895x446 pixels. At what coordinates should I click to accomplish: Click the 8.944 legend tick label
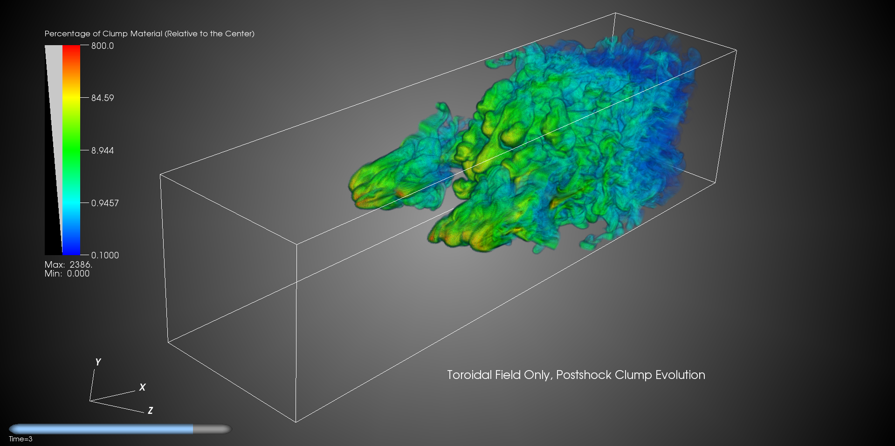[x=102, y=150]
